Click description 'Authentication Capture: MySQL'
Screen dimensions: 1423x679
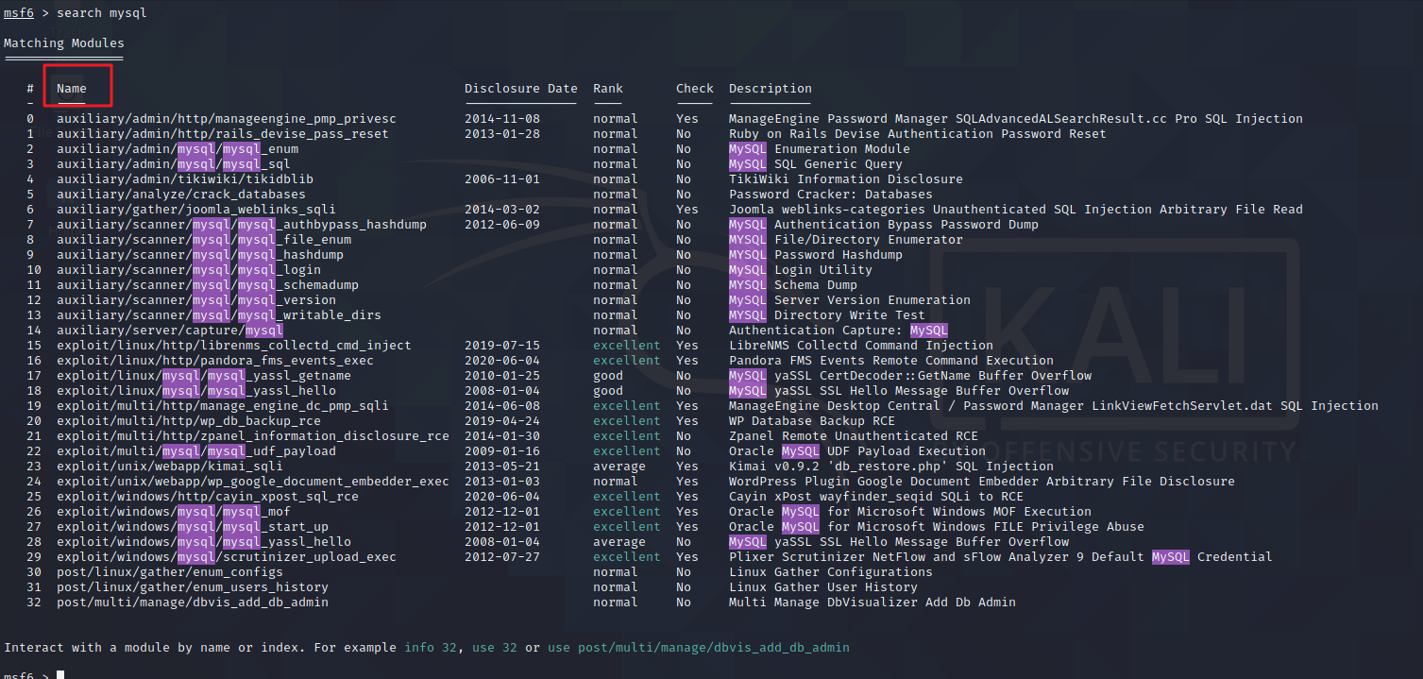pos(839,331)
